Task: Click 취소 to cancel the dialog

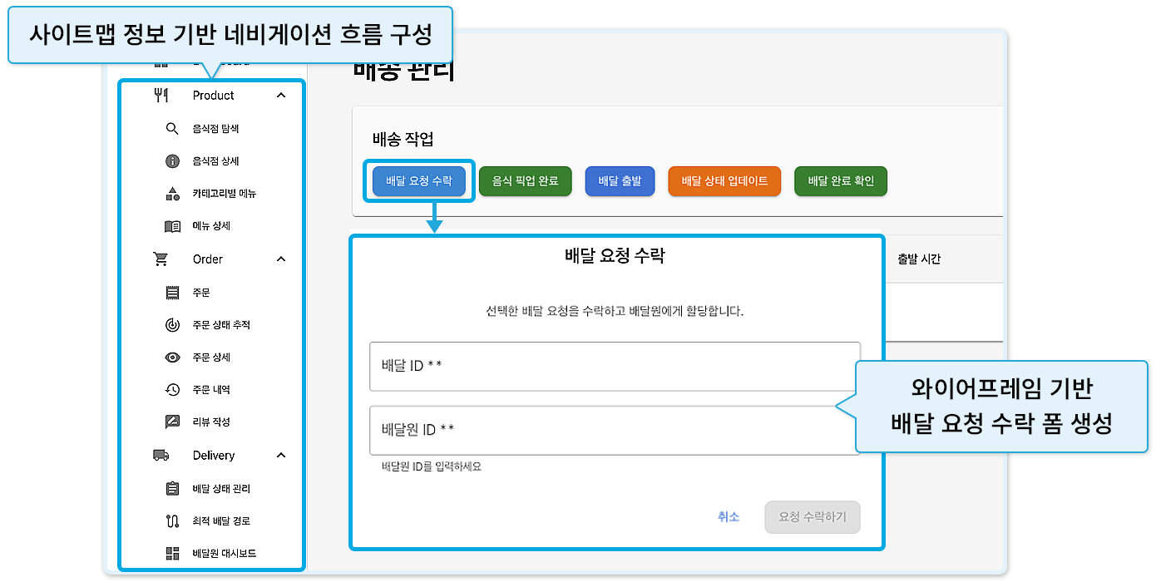Action: [x=728, y=517]
